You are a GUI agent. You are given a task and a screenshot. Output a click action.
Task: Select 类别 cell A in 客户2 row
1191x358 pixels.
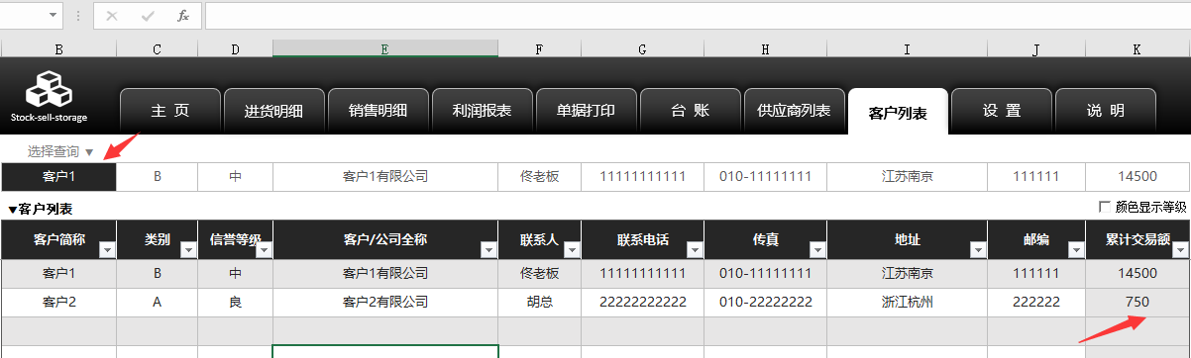pos(157,302)
